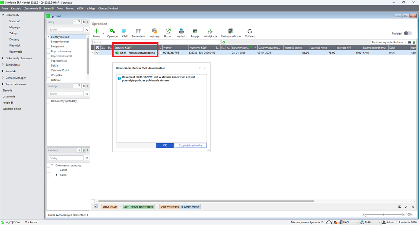This screenshot has width=419, height=225.
Task: Open the Podstawowy układ kolumn dropdown
Action: pos(406,43)
